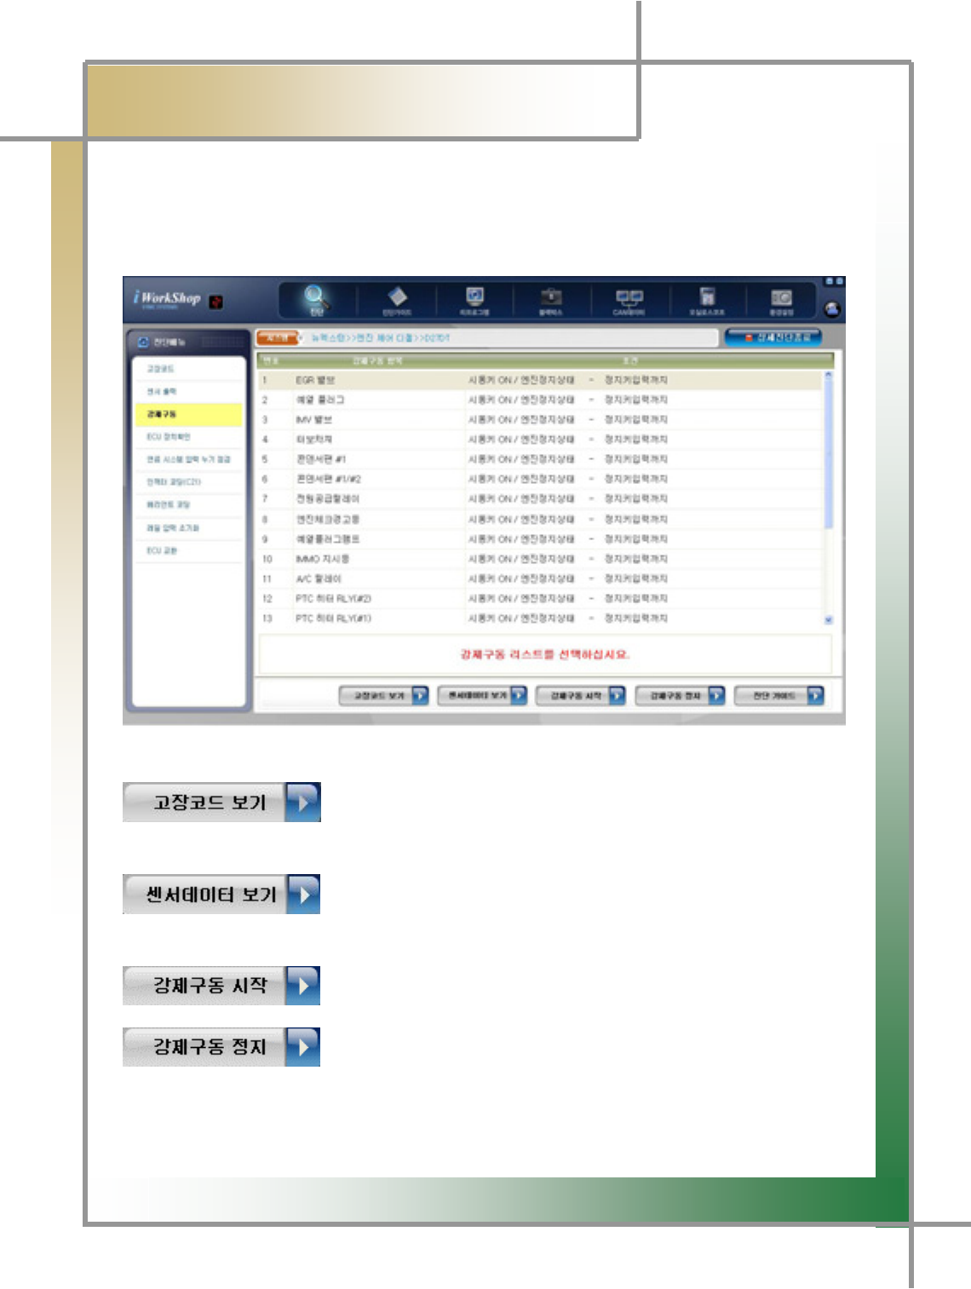Screen dimensions: 971x1289
Task: Click arrow icon on small 센서데이터 보기 button
Action: pyautogui.click(x=519, y=695)
